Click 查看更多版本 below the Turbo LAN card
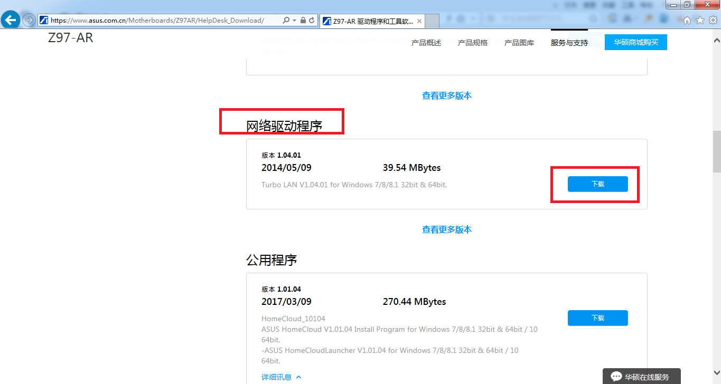 [447, 229]
